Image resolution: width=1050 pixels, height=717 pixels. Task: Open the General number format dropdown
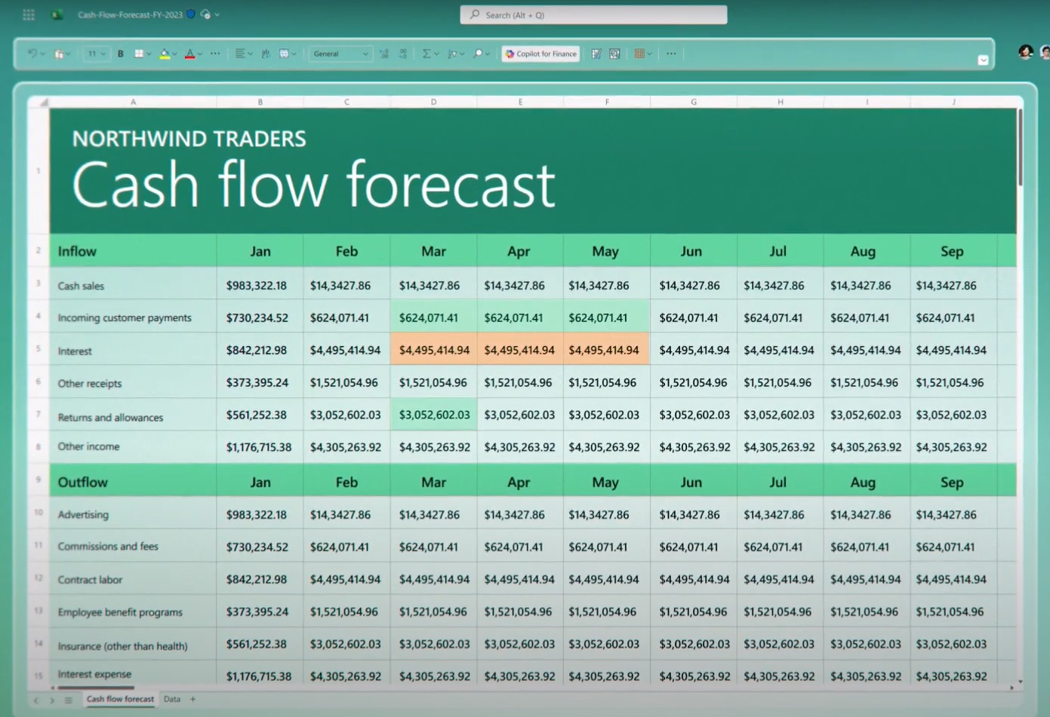[340, 54]
